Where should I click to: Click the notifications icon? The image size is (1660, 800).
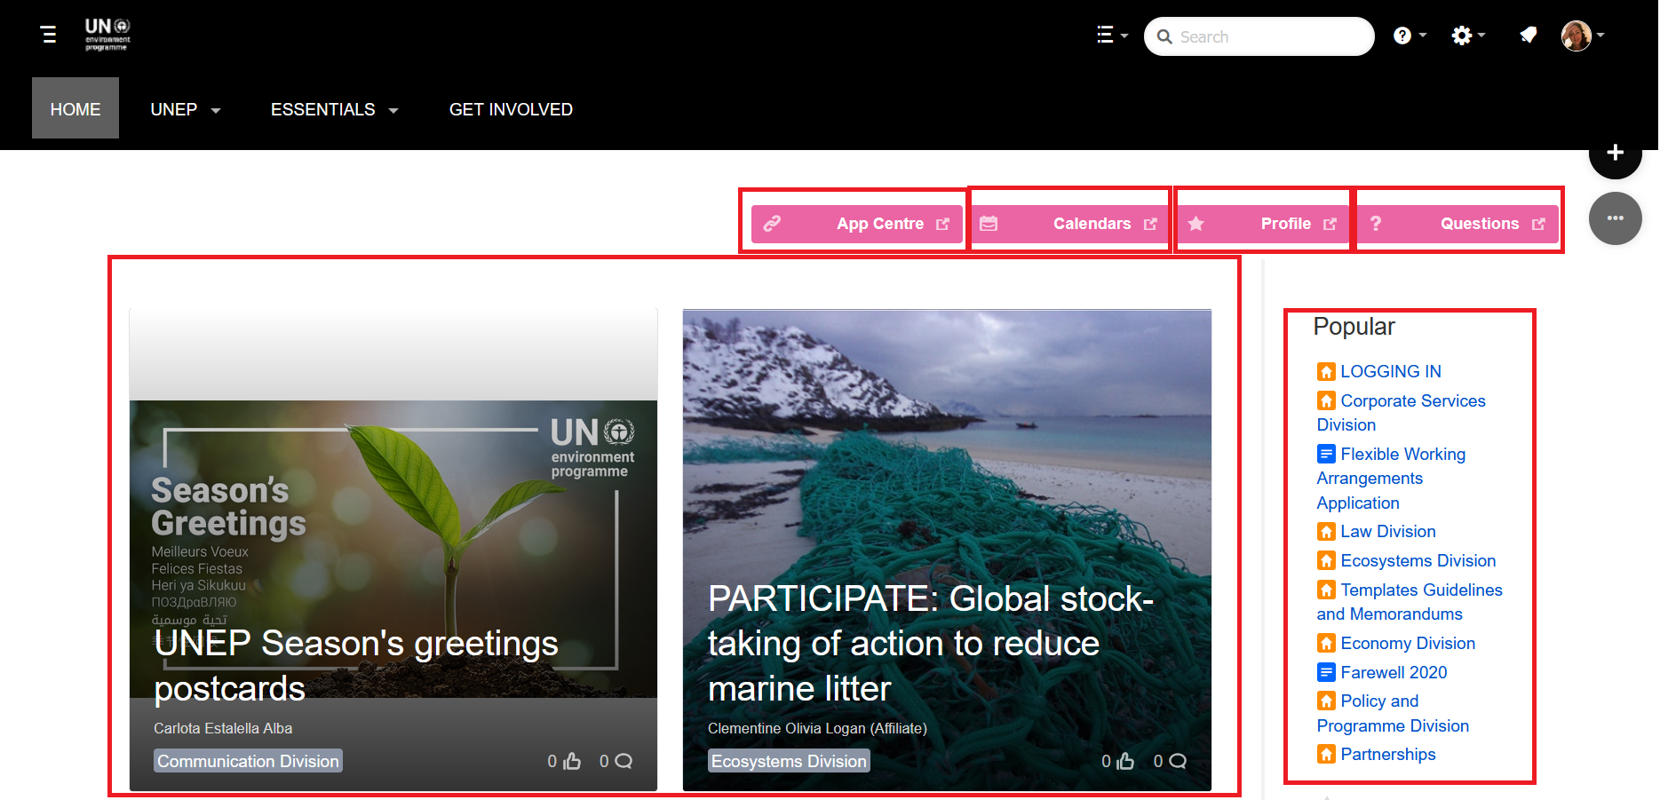1529,36
